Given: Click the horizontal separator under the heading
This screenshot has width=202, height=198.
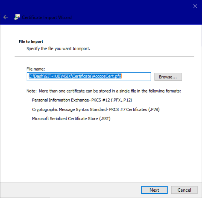Looking at the screenshot, I should (x=104, y=57).
